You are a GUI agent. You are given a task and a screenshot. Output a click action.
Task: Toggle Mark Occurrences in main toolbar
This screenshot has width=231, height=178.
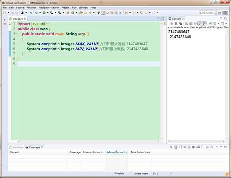(x=103, y=13)
